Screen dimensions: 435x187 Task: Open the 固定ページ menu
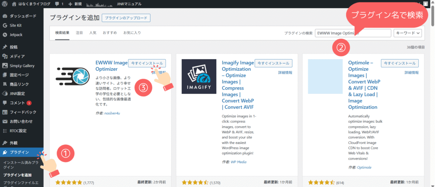point(19,75)
